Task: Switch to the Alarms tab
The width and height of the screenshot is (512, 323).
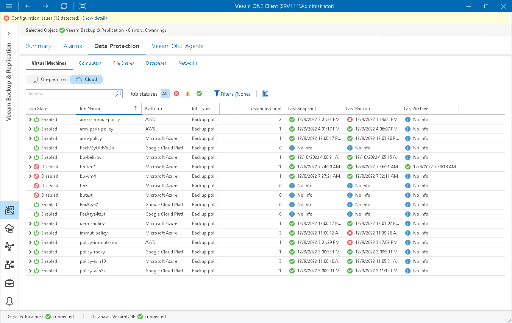Action: click(x=73, y=46)
